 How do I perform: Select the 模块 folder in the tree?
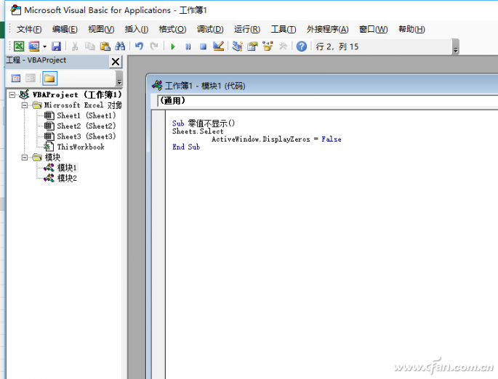pyautogui.click(x=53, y=158)
